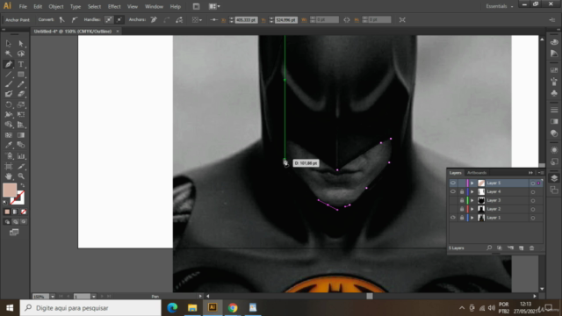Click Create New Layer icon
This screenshot has width=562, height=316.
[521, 248]
